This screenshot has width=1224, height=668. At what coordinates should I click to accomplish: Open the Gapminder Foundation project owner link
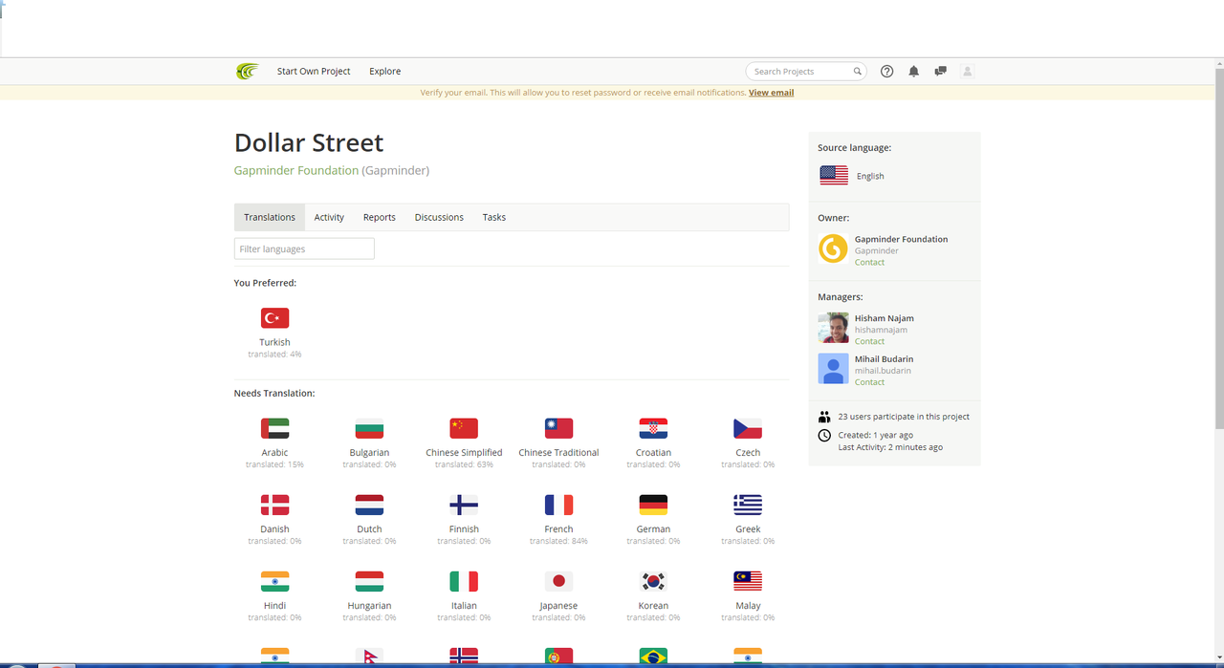pyautogui.click(x=296, y=170)
